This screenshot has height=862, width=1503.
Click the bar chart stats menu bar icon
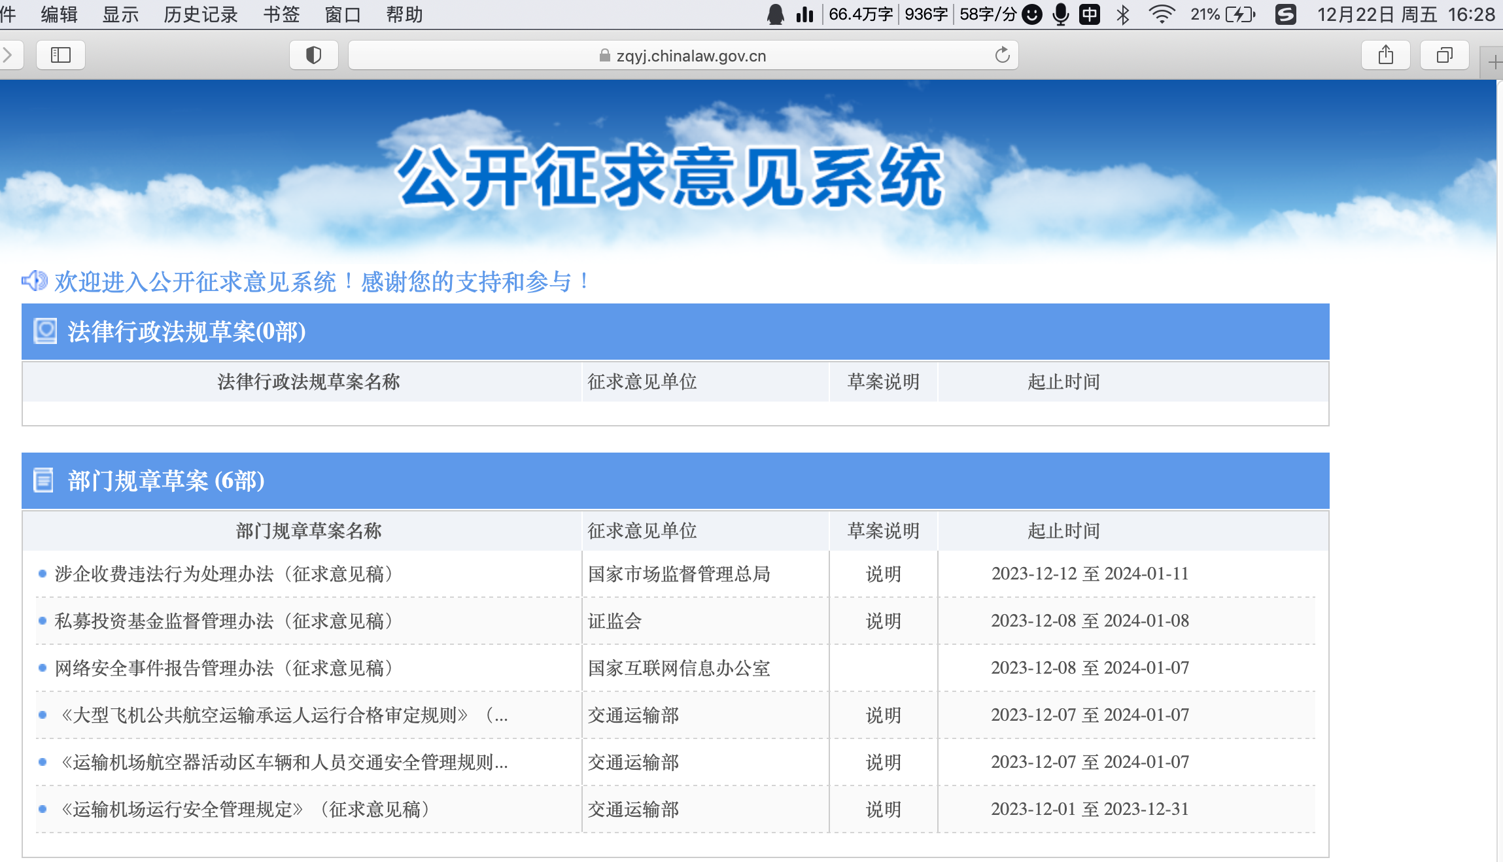click(x=804, y=14)
